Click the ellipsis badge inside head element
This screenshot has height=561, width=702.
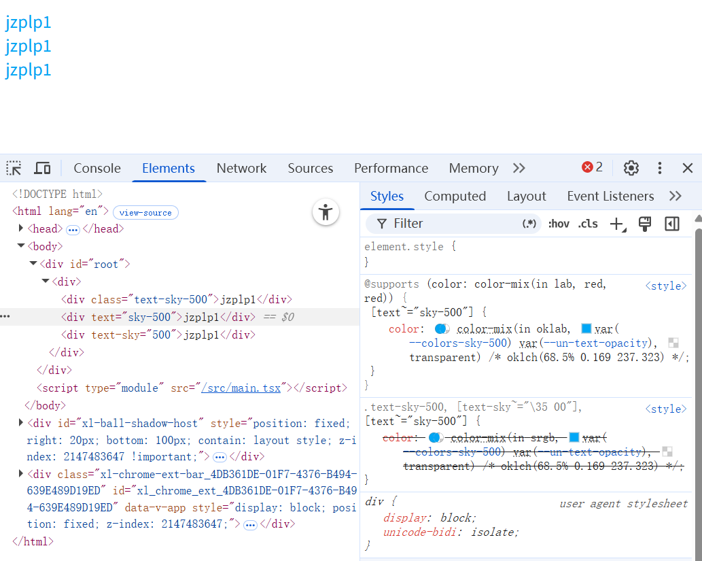(73, 230)
